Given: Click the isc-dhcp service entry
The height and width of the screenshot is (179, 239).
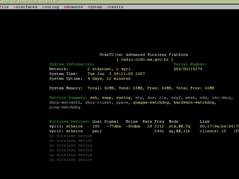Looking at the screenshot, I should [x=221, y=98].
